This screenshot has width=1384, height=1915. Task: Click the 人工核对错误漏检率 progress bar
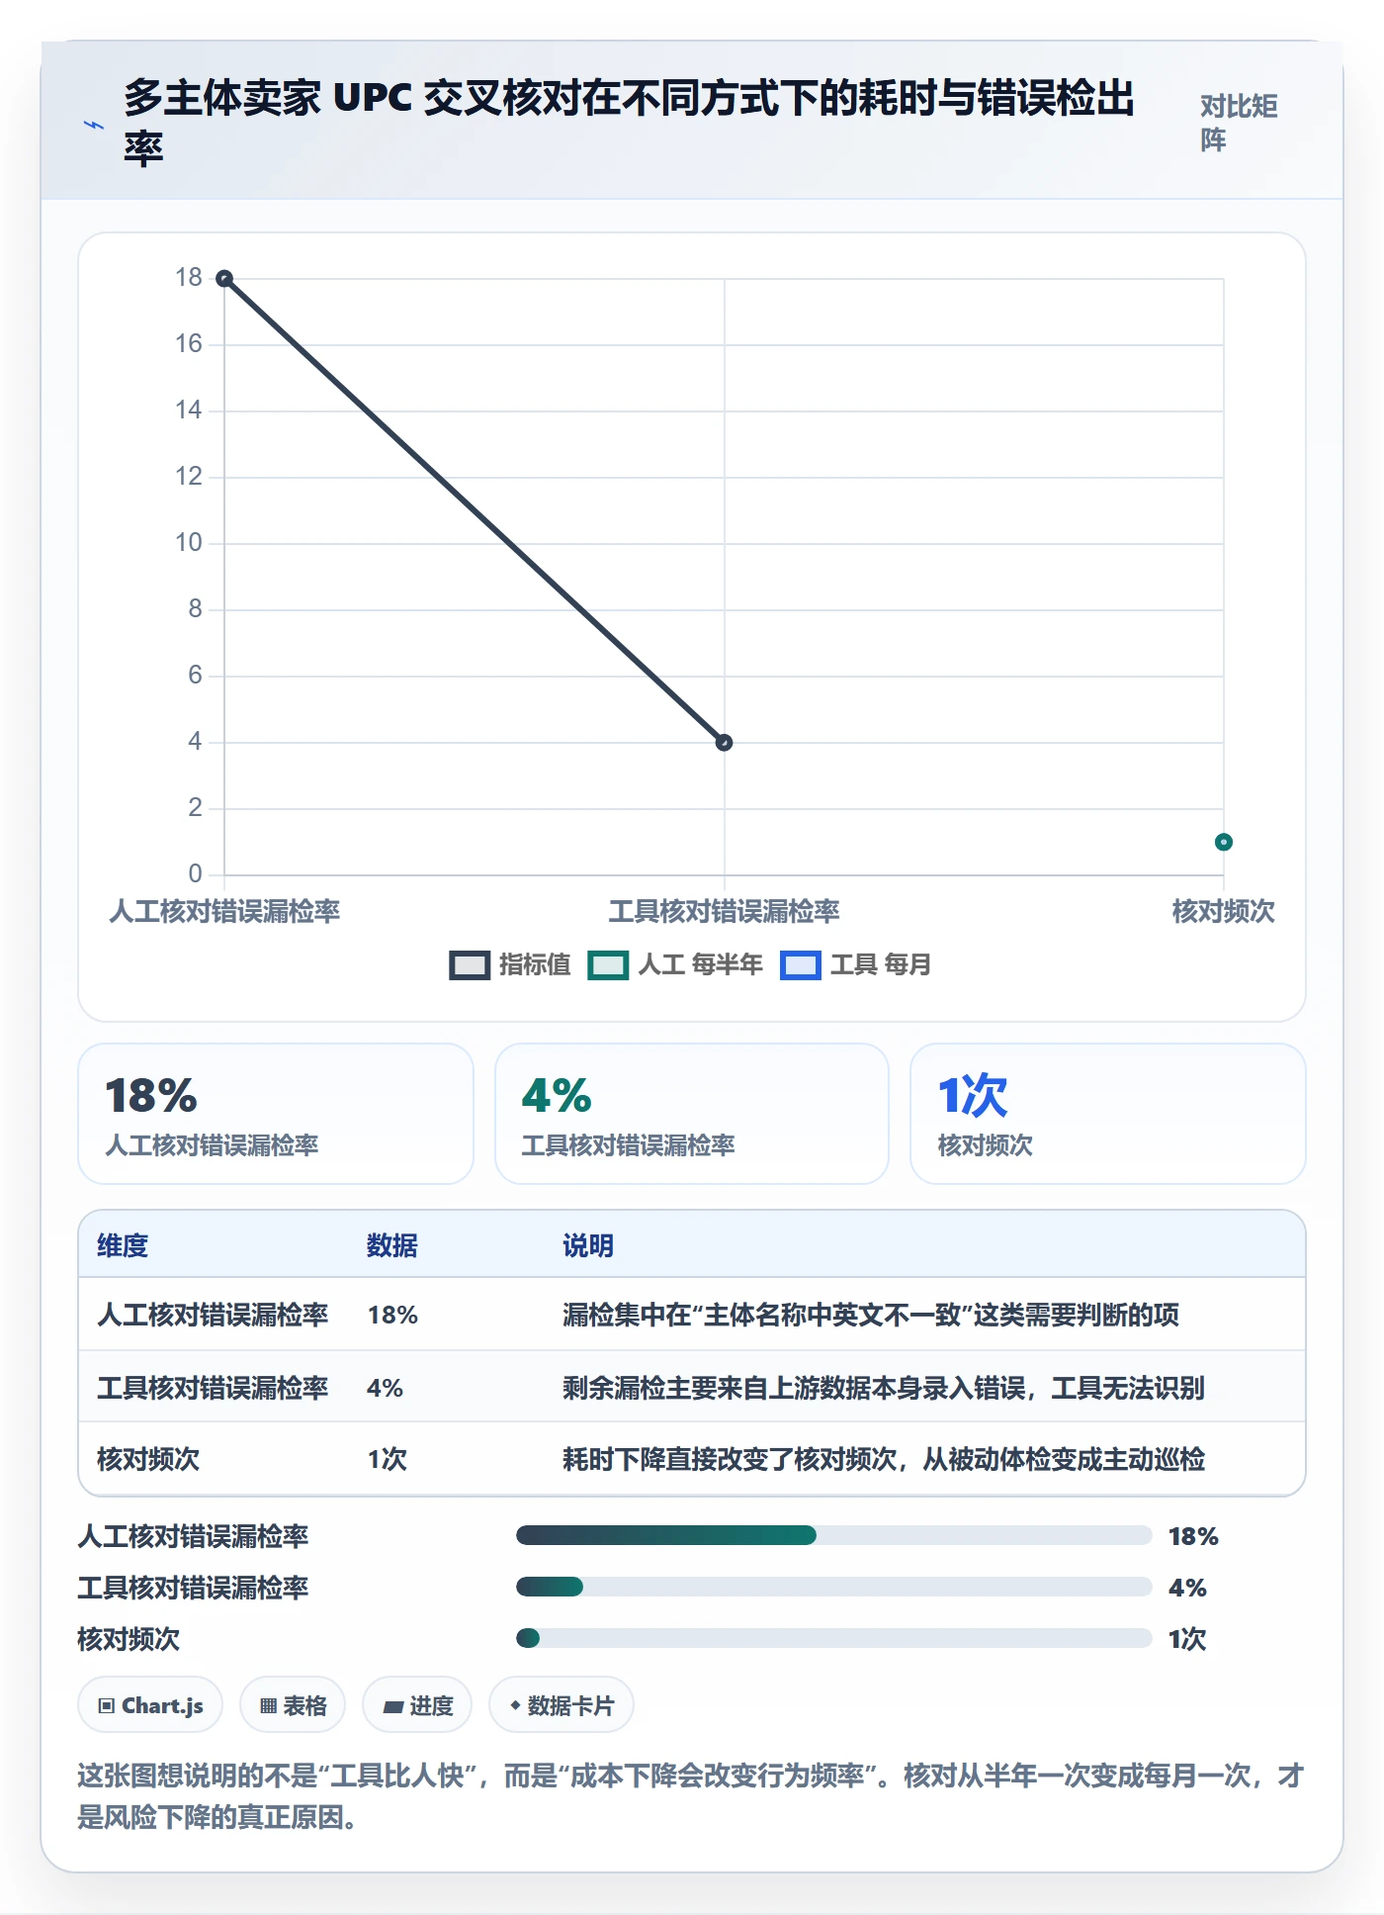coord(834,1535)
